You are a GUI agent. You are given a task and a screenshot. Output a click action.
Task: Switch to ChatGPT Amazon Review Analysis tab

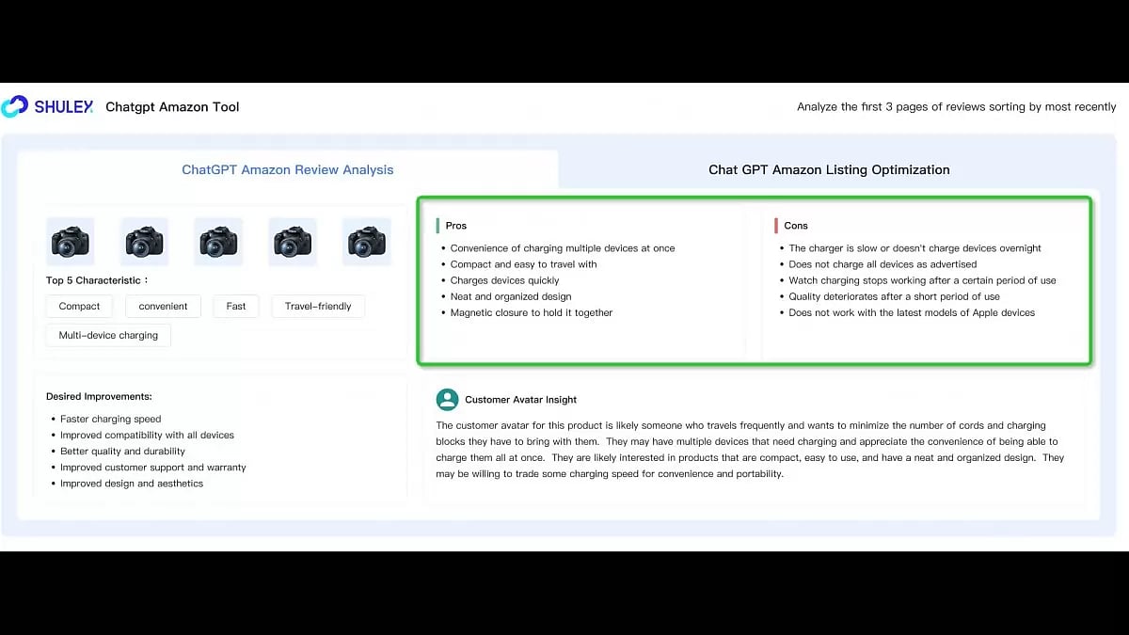point(288,170)
